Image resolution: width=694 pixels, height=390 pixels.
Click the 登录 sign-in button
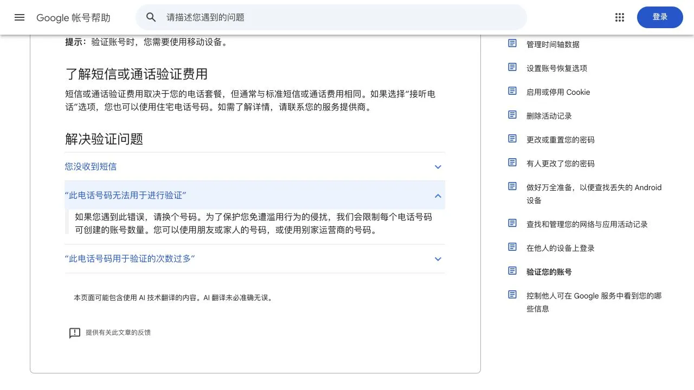click(x=660, y=17)
